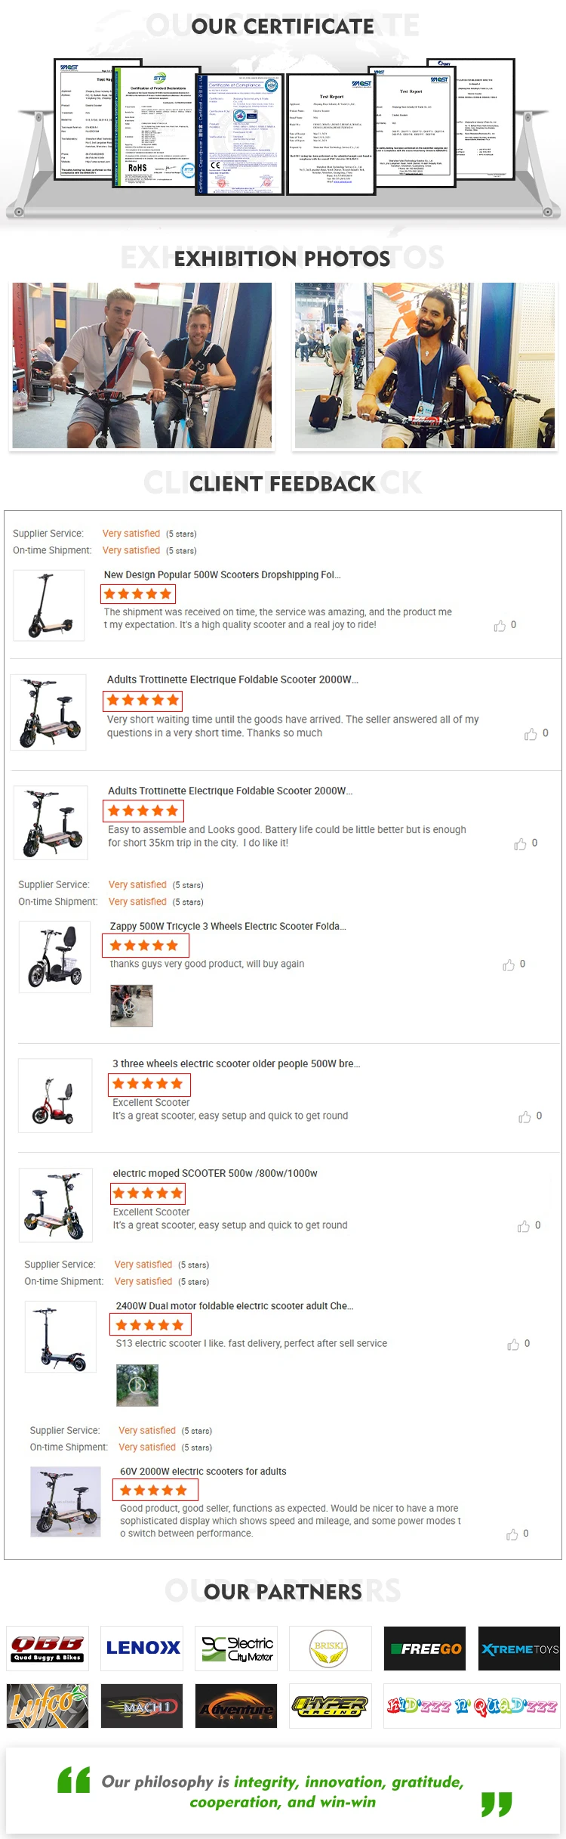
Task: Select the Electric City Motor partner logo
Action: pos(236,1649)
